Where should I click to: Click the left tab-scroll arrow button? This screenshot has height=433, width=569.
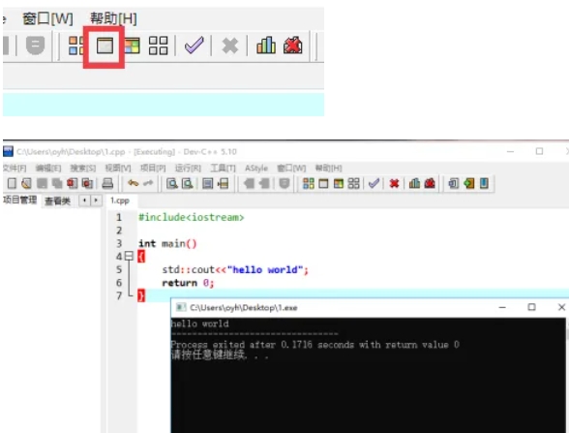[x=84, y=201]
